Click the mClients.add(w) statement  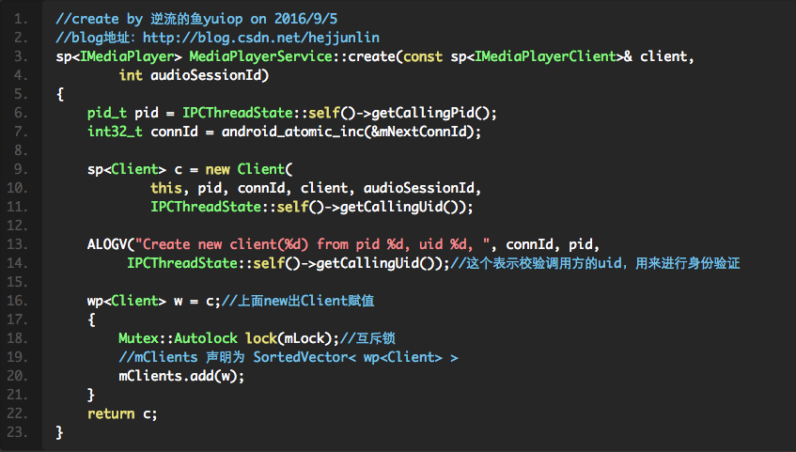[x=181, y=376]
